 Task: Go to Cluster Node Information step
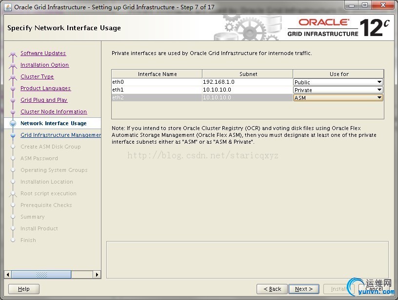pos(54,112)
